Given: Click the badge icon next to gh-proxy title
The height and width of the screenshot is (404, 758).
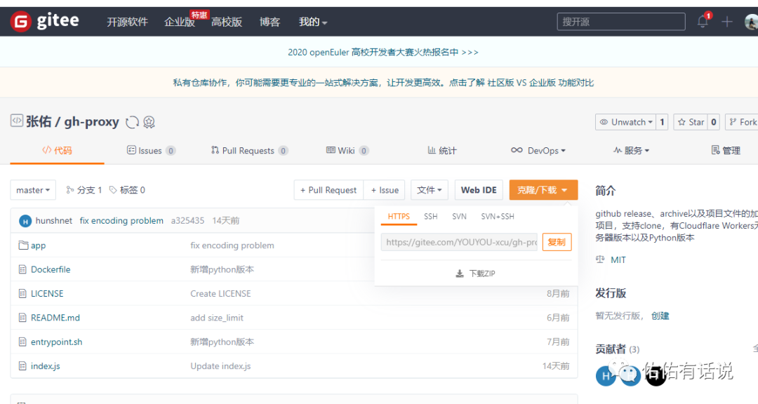Looking at the screenshot, I should tap(149, 122).
